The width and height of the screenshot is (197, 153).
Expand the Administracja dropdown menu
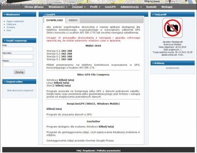tap(131, 7)
